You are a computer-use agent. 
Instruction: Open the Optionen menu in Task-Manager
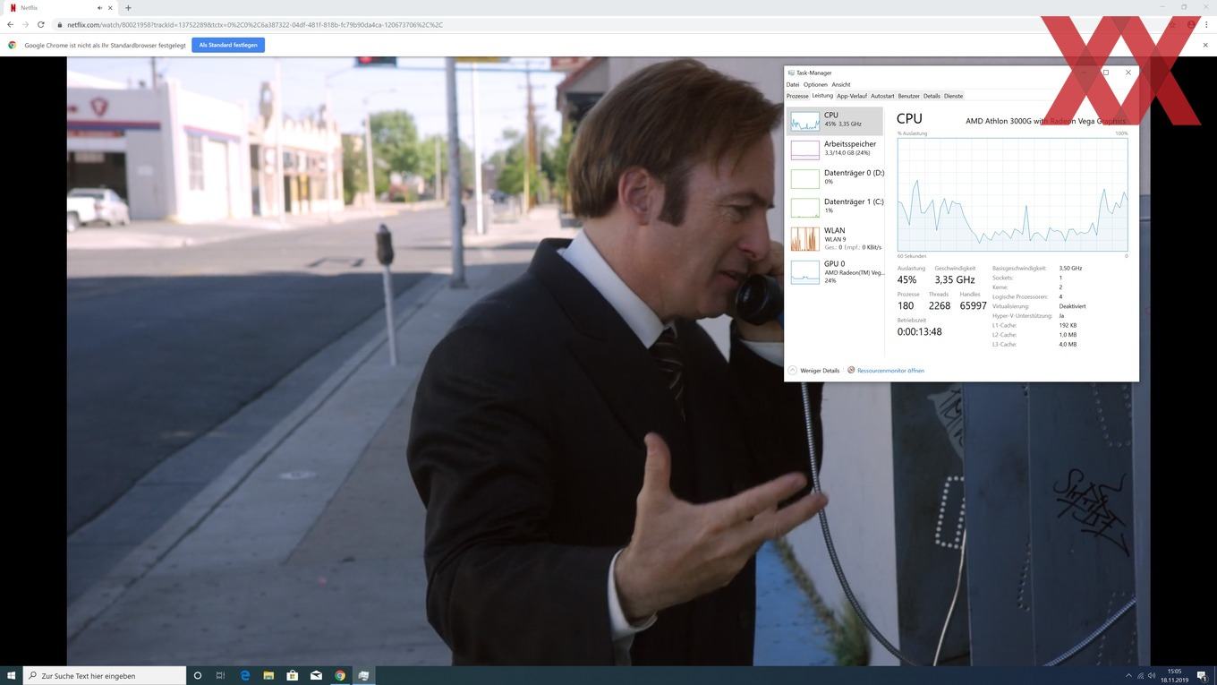coord(815,84)
